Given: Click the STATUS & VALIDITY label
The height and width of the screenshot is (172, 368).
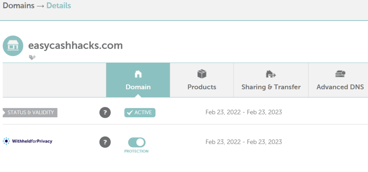Looking at the screenshot, I should pyautogui.click(x=30, y=113).
